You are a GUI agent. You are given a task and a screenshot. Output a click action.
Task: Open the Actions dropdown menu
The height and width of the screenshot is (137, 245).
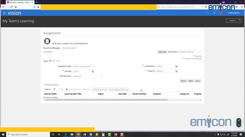tap(234, 21)
